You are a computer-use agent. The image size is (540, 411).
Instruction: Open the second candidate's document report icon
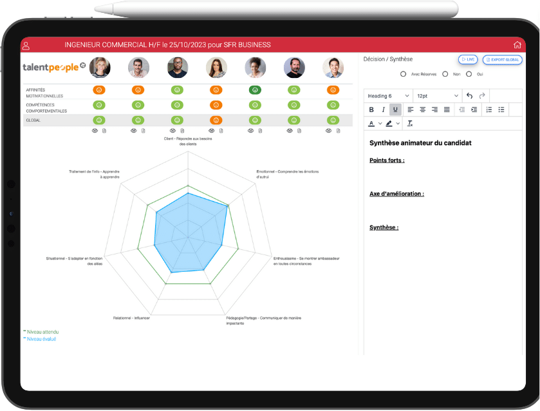pyautogui.click(x=144, y=131)
